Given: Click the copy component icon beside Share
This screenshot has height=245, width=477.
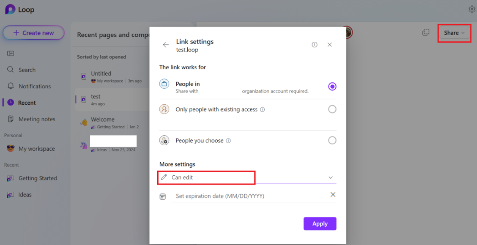Looking at the screenshot, I should (426, 32).
